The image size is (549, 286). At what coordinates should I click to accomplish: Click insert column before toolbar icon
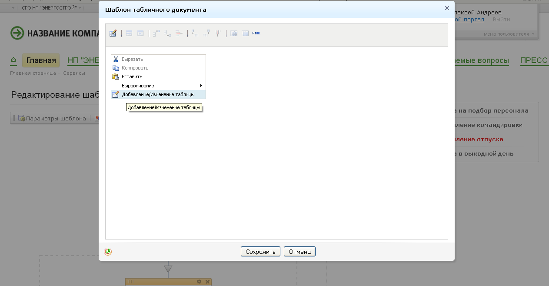pos(195,33)
